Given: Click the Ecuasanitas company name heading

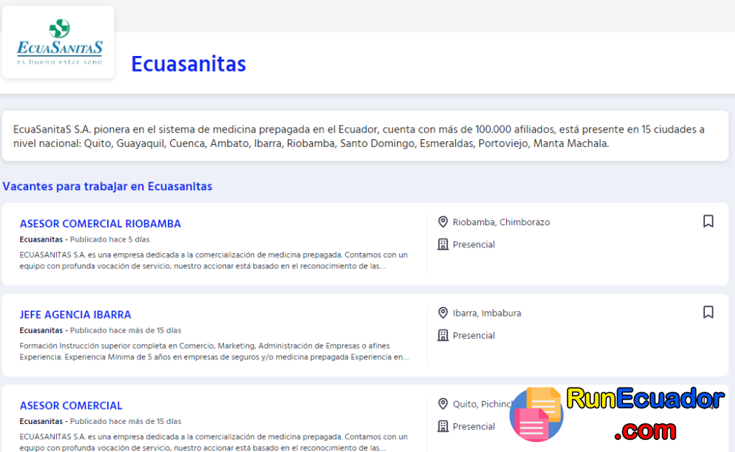Looking at the screenshot, I should (189, 64).
